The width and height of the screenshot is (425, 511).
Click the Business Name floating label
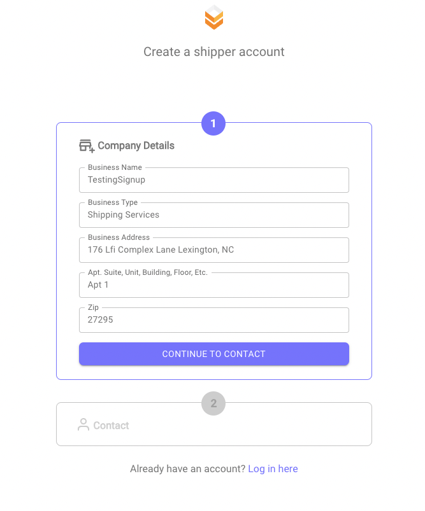coord(115,167)
